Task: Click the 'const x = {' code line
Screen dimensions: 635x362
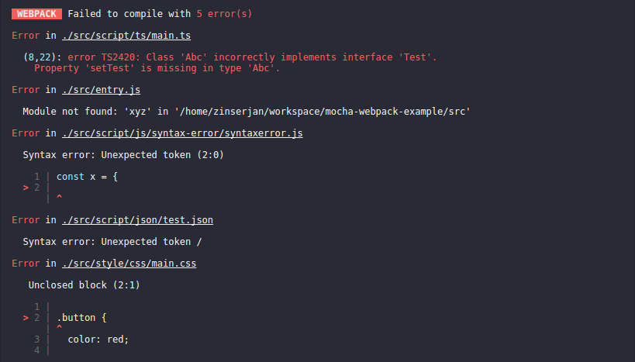Action: [x=87, y=177]
